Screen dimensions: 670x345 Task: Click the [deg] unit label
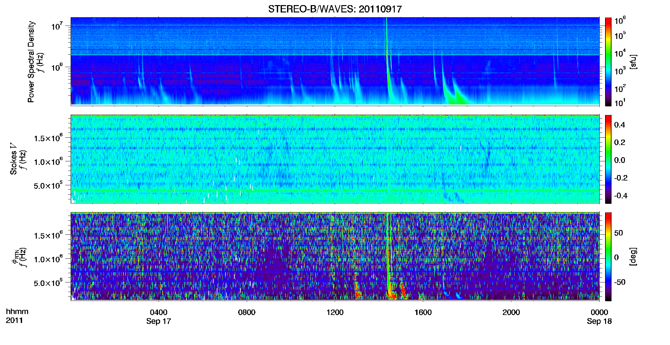click(x=634, y=257)
